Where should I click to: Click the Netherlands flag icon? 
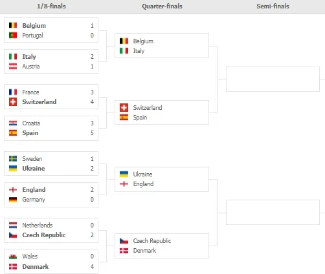coord(13,226)
